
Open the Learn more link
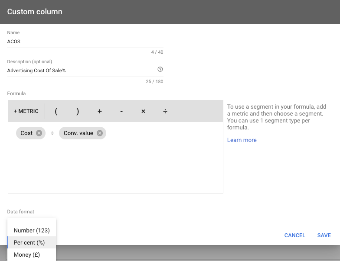(242, 140)
